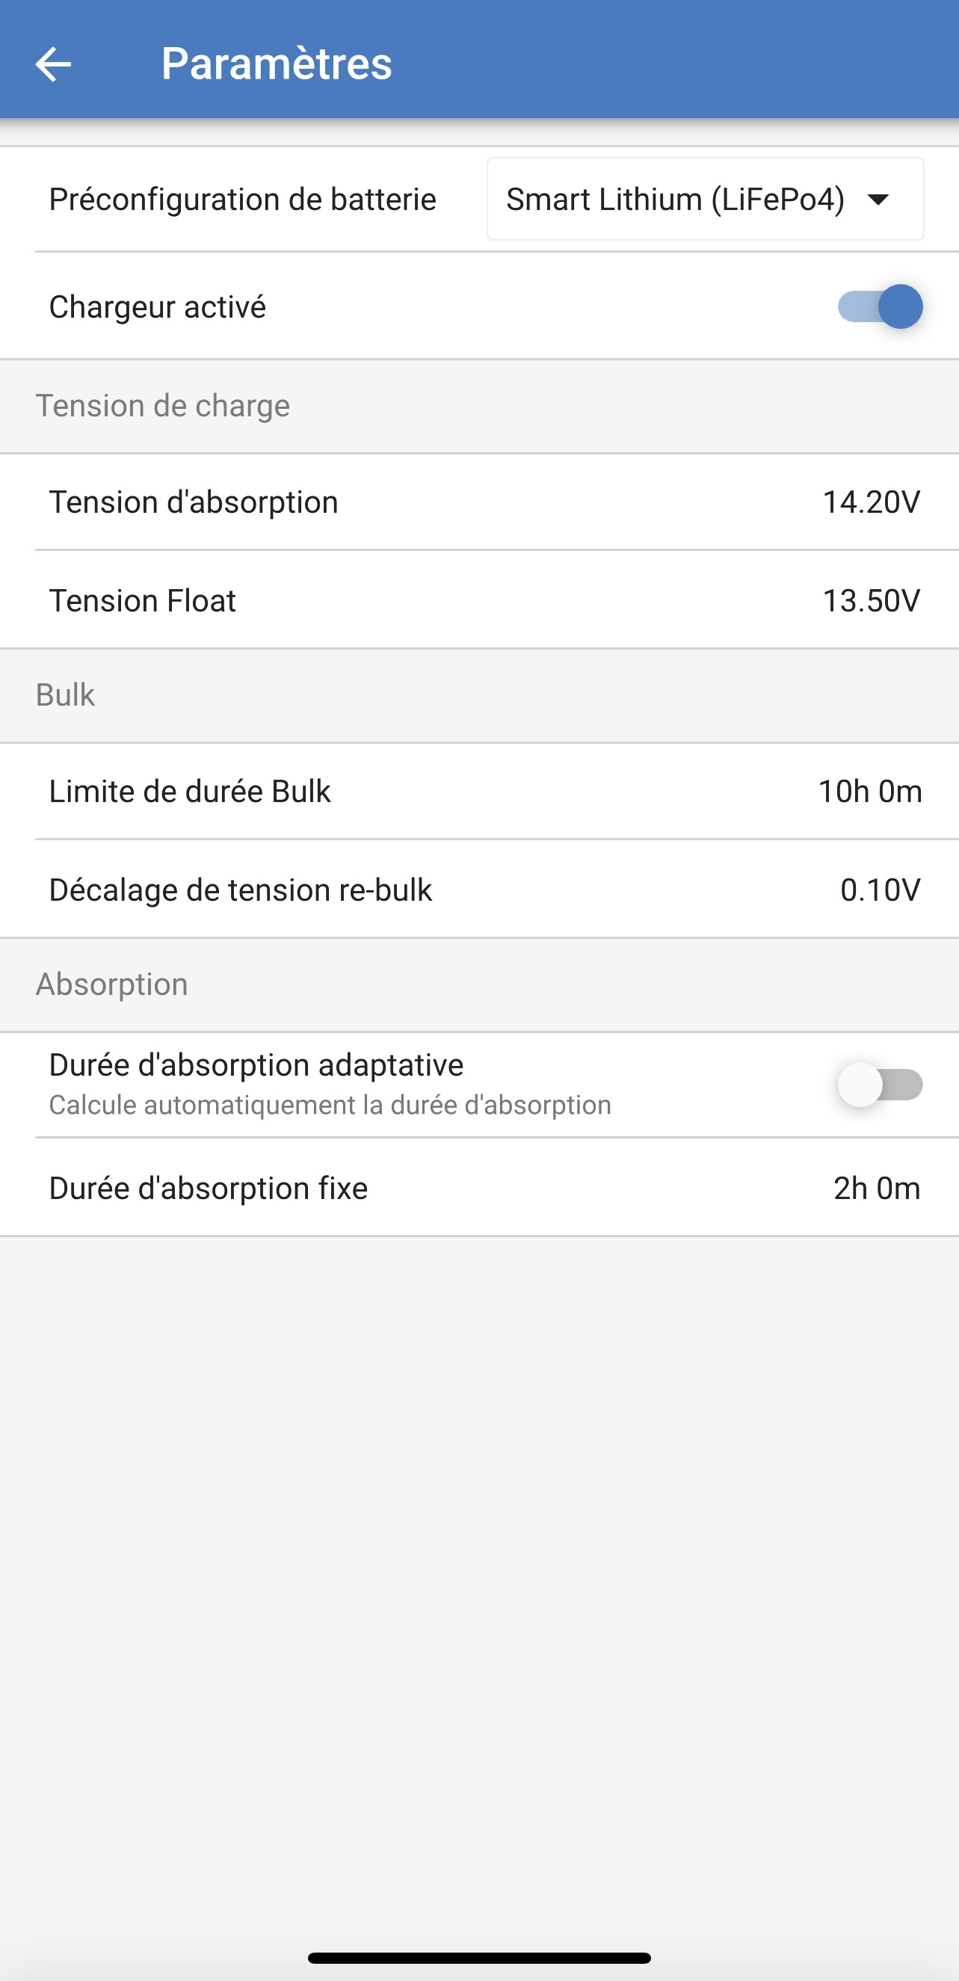Tap the back arrow icon

pos(53,64)
